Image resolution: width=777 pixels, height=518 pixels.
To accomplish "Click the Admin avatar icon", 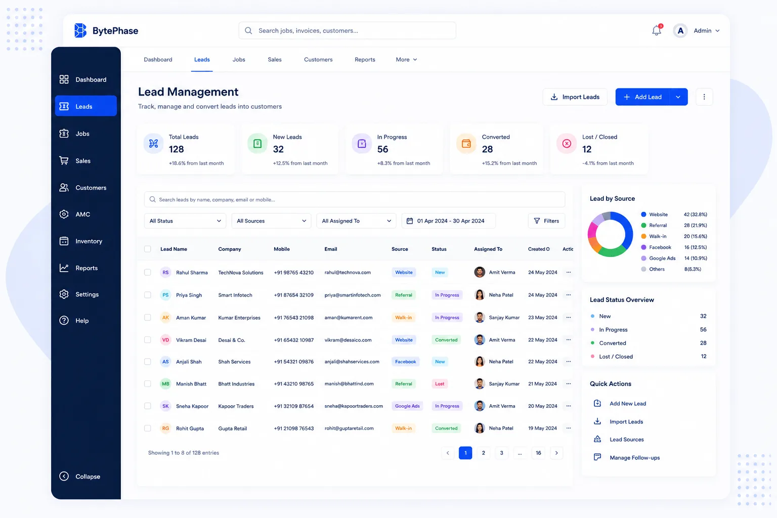I will coord(680,30).
